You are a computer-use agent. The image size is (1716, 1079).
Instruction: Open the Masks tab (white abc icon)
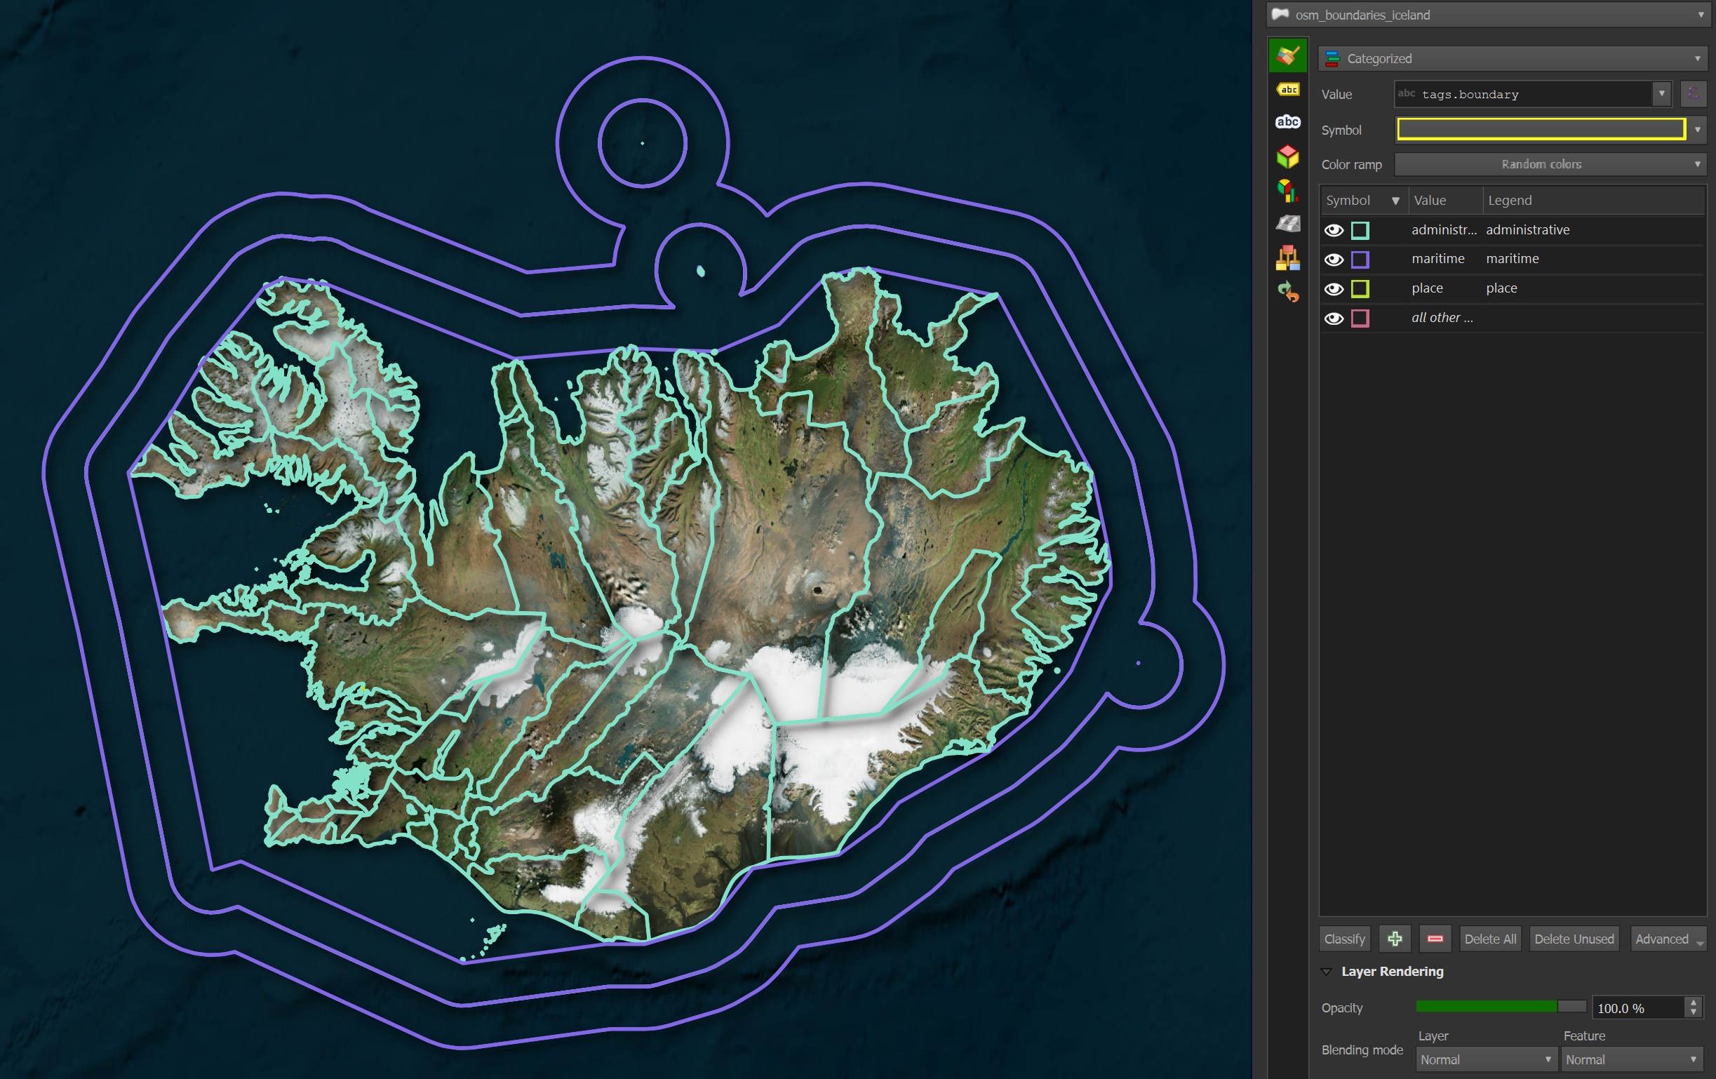click(1288, 122)
